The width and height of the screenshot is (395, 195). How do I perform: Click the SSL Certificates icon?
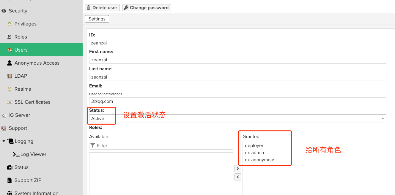pos(10,102)
